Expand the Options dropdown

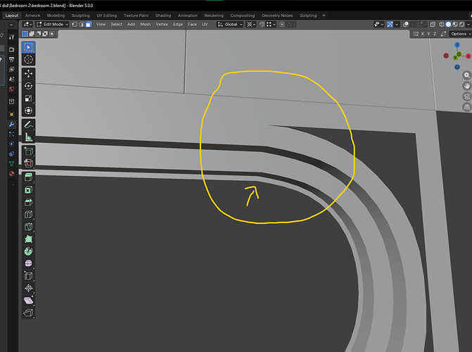pos(460,34)
